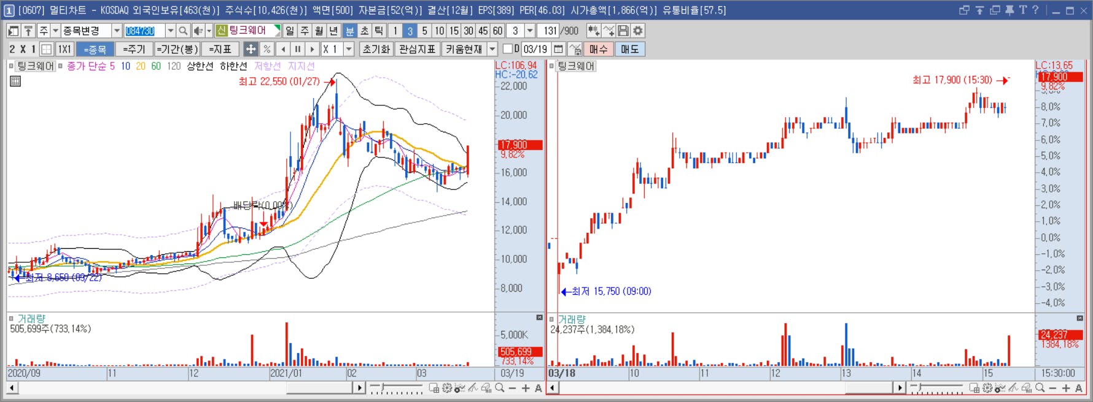Step chart backward with left arrow
This screenshot has width=1093, height=402.
[x=283, y=49]
